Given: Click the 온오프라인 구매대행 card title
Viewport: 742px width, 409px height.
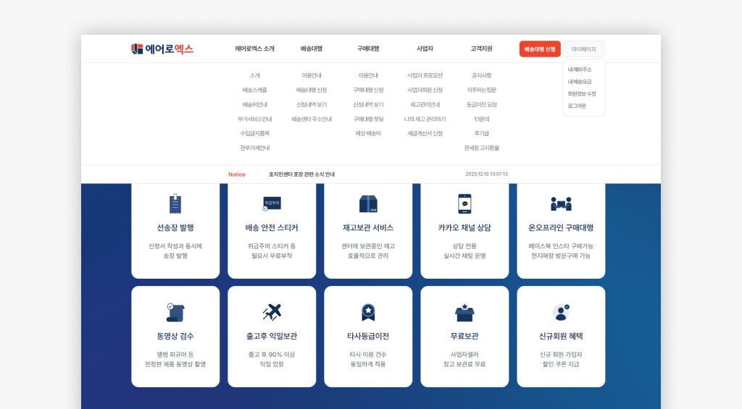Looking at the screenshot, I should click(562, 227).
